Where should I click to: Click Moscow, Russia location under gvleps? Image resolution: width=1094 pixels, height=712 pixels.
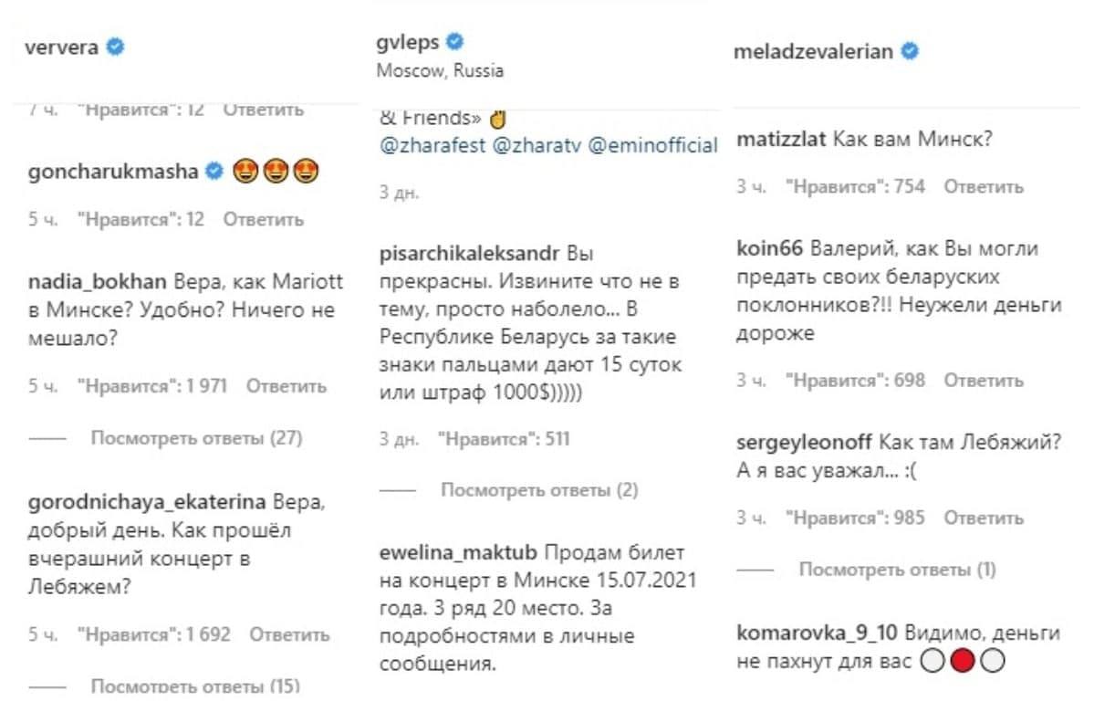440,71
